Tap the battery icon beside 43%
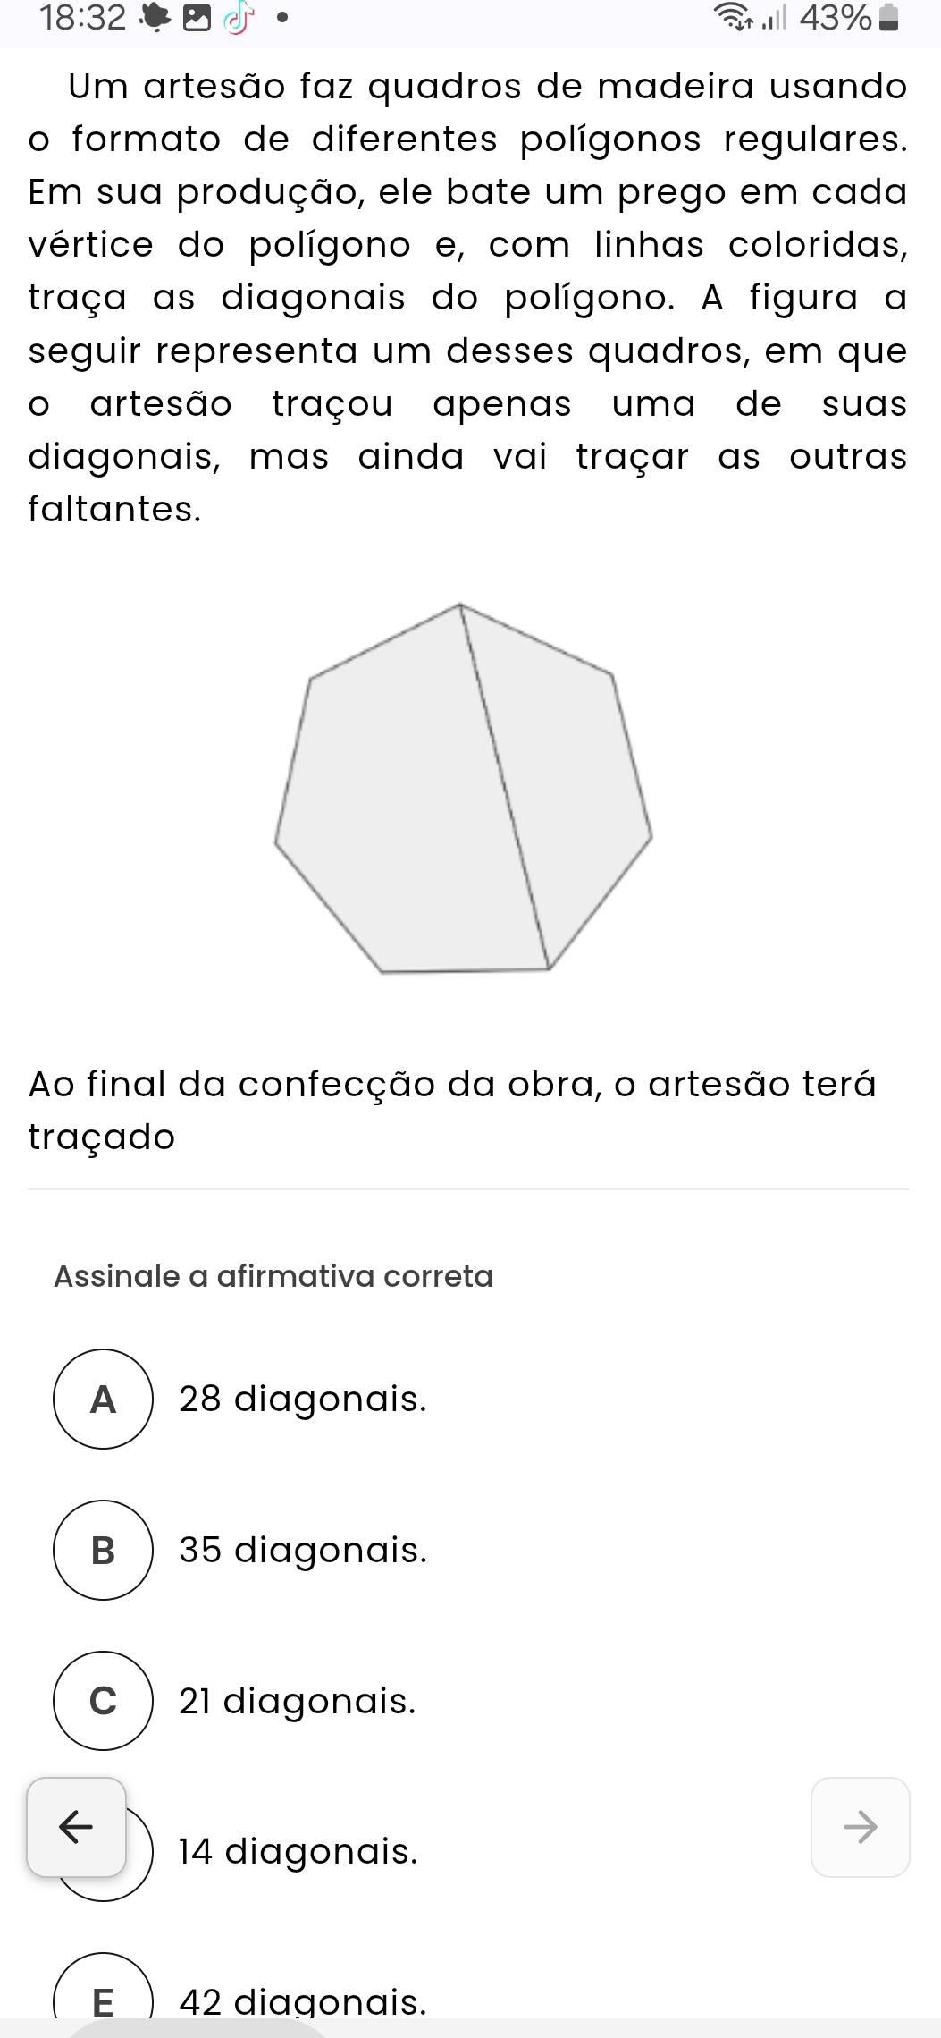Image resolution: width=941 pixels, height=2038 pixels. [x=888, y=19]
